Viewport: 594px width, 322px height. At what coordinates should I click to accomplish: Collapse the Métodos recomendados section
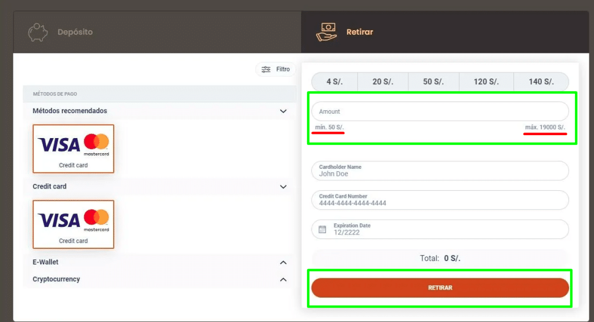pyautogui.click(x=283, y=111)
